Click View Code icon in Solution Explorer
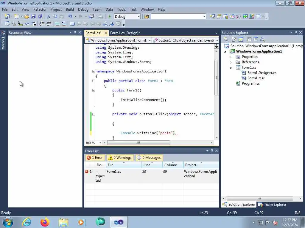Screen dimensions: 305x228 click(249, 39)
